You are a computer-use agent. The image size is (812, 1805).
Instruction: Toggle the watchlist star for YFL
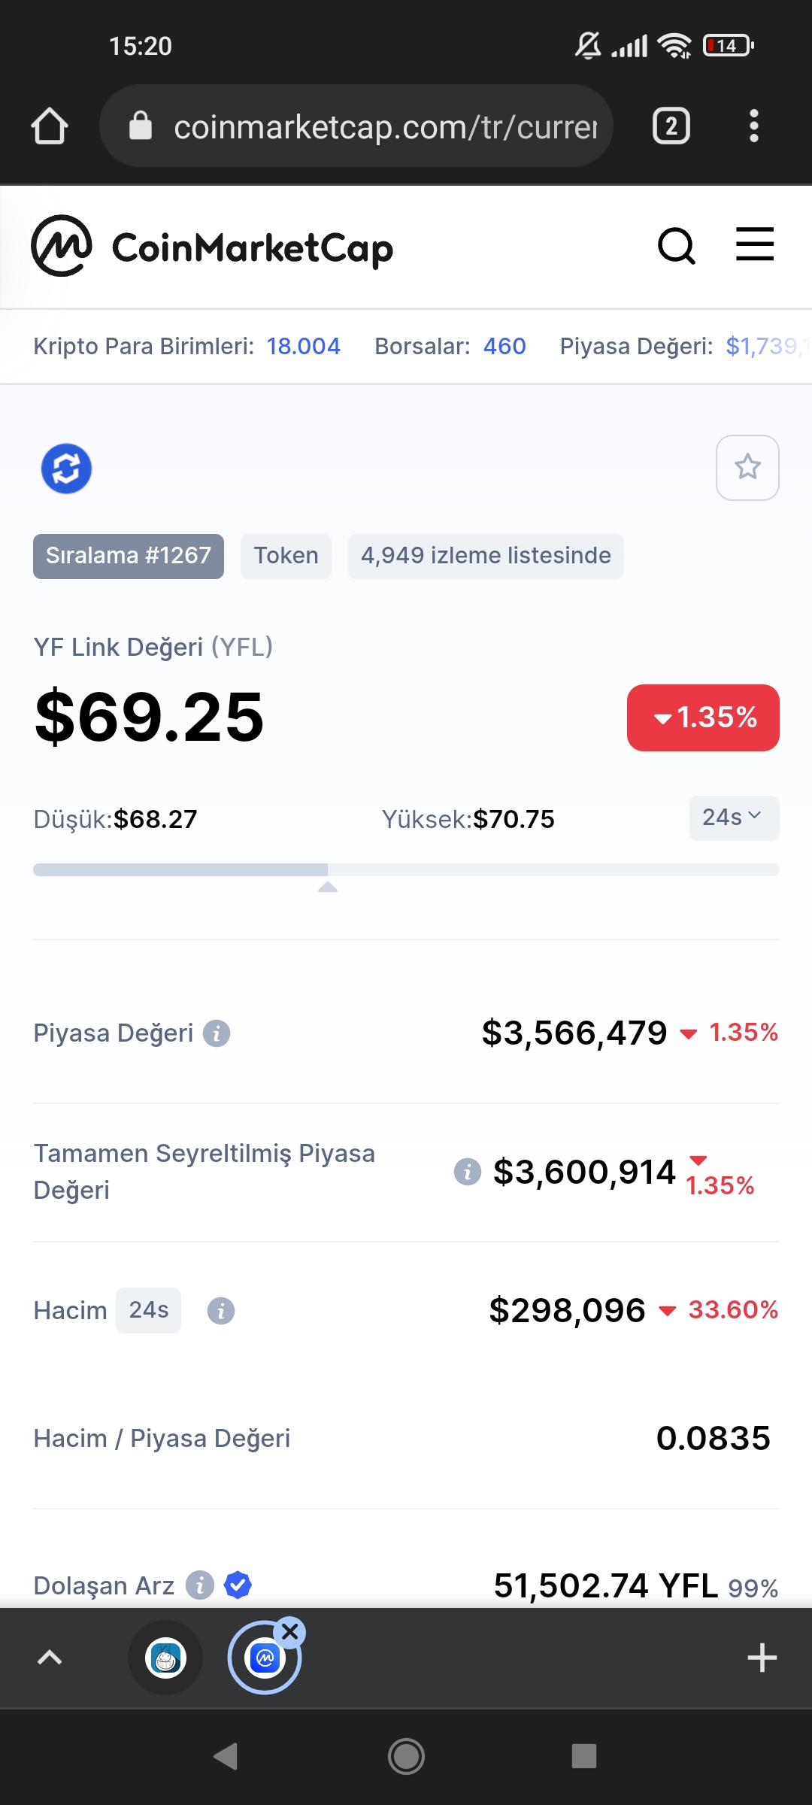(x=747, y=467)
